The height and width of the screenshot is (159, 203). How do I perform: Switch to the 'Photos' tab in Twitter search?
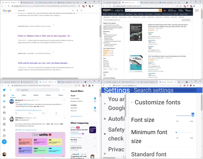pos(48,95)
